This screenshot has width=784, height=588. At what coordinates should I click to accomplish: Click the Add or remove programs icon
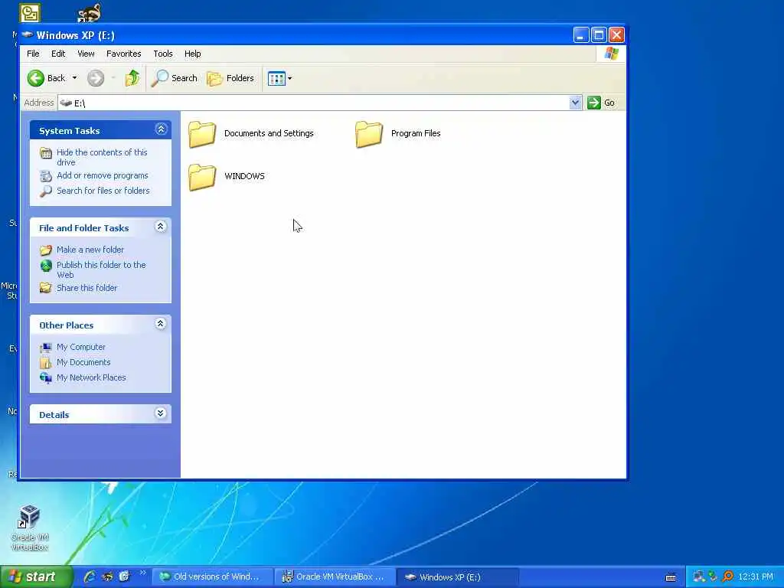[45, 176]
